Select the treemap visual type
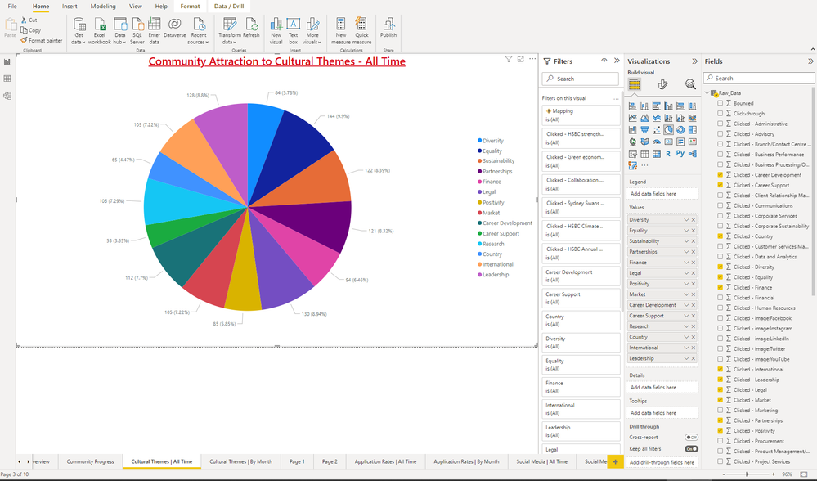Image resolution: width=817 pixels, height=481 pixels. [x=693, y=130]
